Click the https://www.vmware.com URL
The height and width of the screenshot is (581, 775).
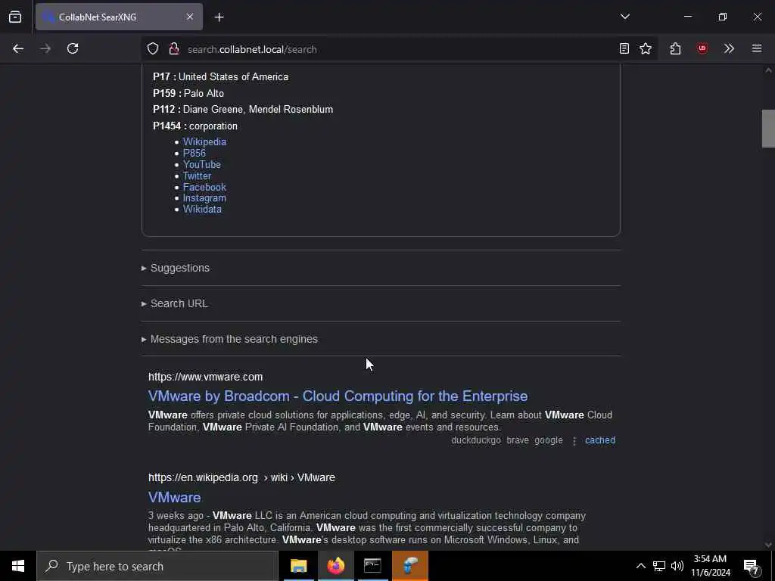point(205,377)
